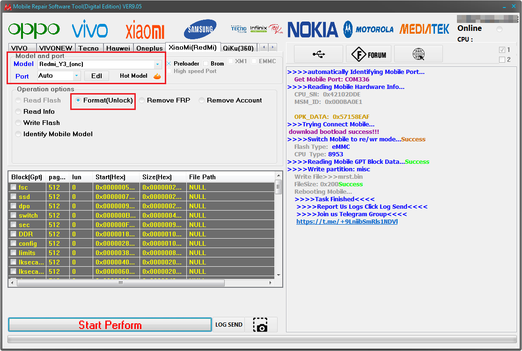Tick the DDR partition checkbox
Image resolution: width=522 pixels, height=351 pixels.
[x=13, y=234]
